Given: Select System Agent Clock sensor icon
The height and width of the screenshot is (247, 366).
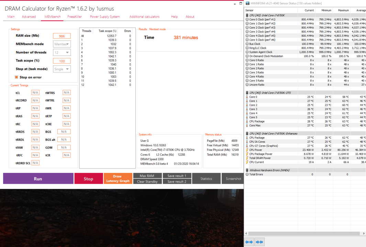Looking at the screenshot, I should point(247,52).
